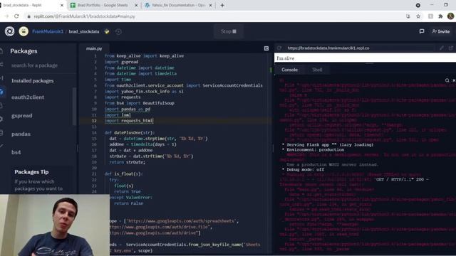Click 'Serving Flask app' console line

click(x=328, y=145)
